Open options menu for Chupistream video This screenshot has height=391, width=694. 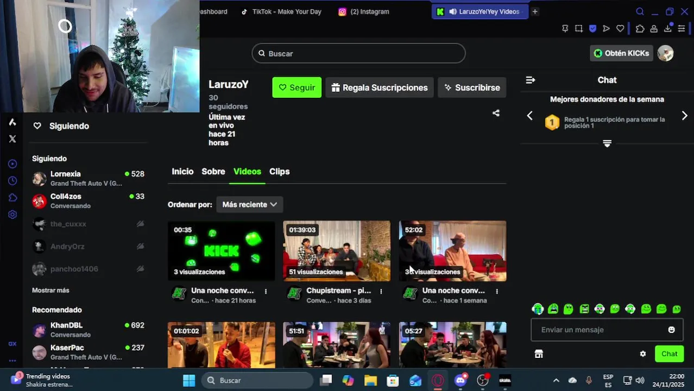click(x=381, y=292)
